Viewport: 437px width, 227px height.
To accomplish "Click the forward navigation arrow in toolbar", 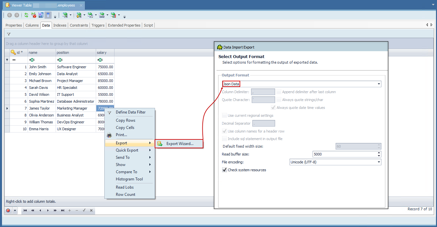I will coord(17,15).
